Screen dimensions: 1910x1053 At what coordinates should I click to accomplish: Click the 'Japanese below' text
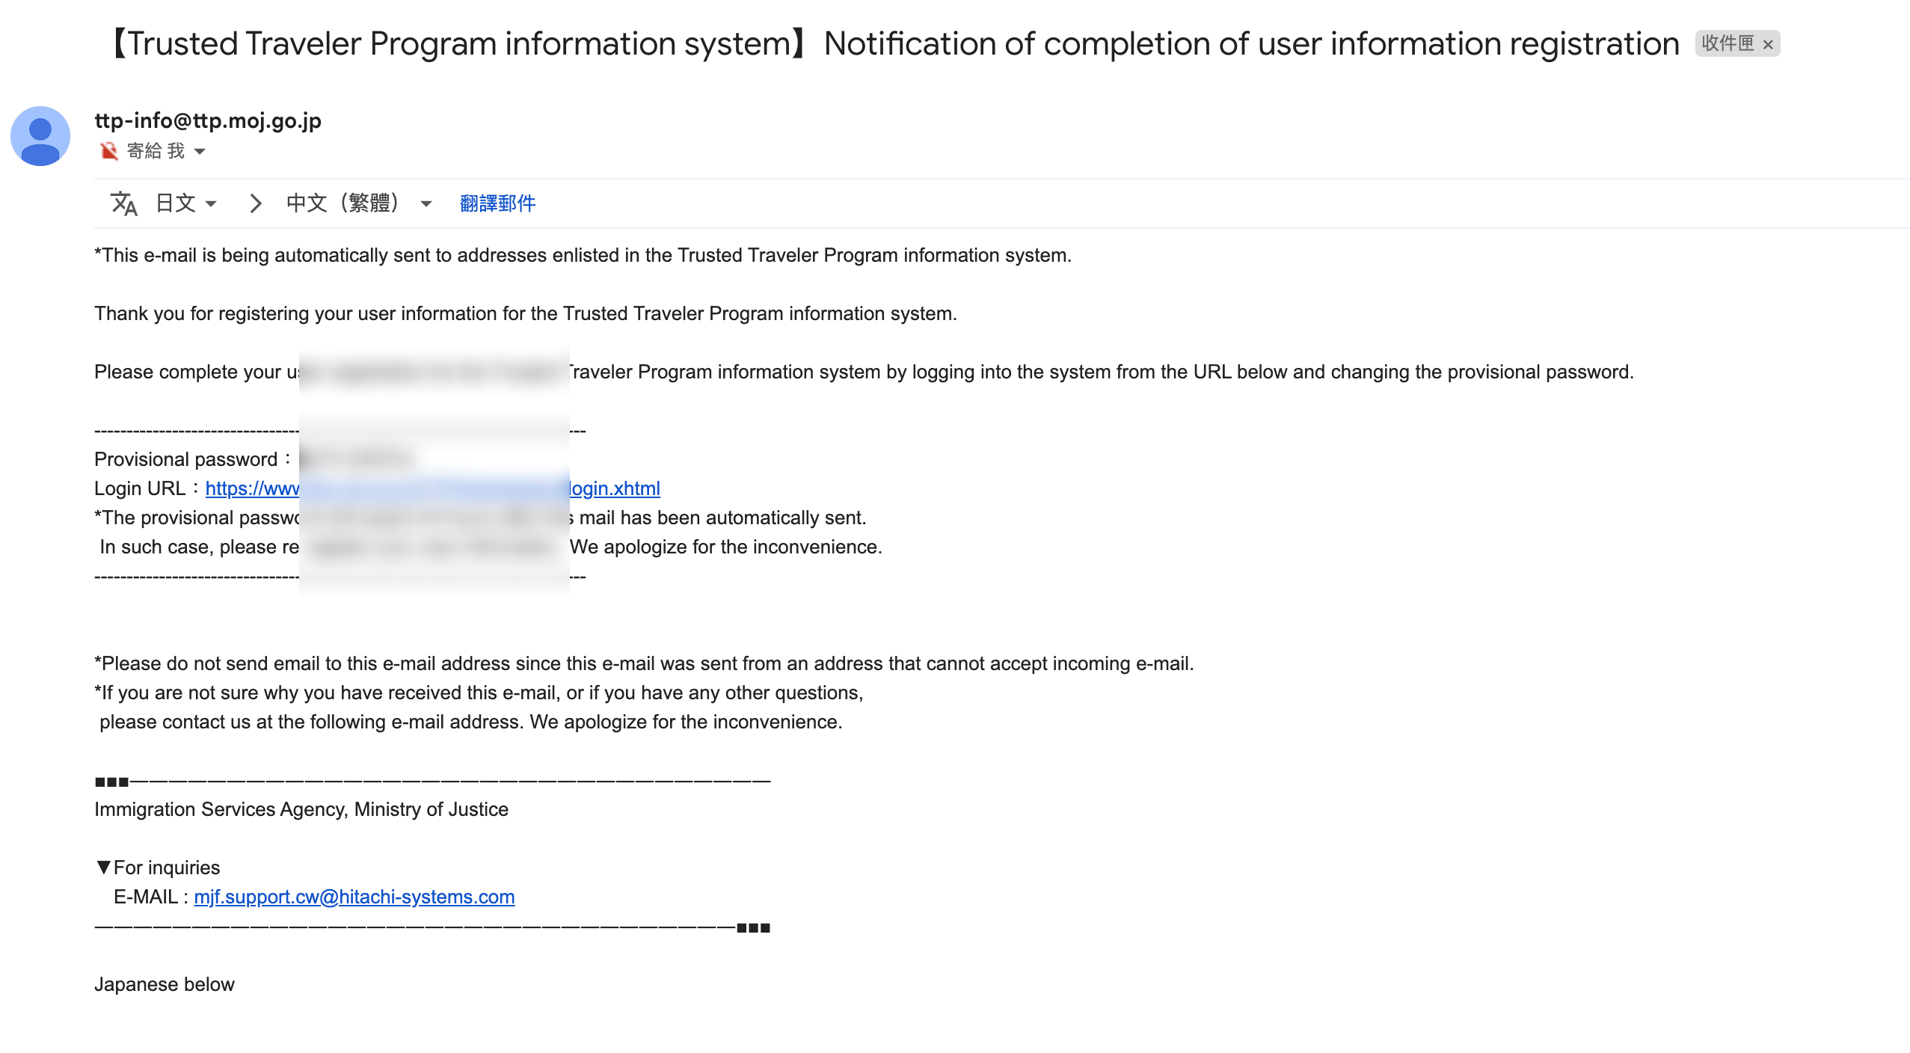(x=165, y=984)
